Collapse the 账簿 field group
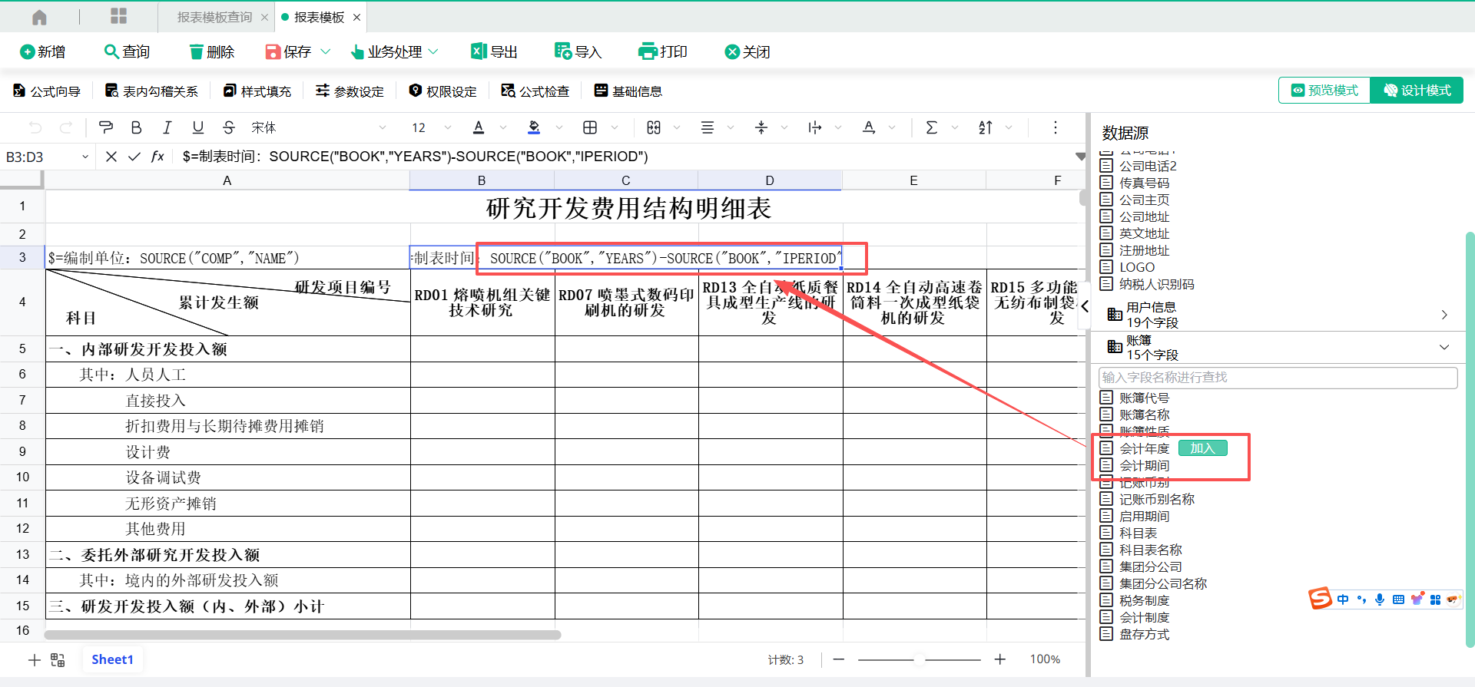The image size is (1475, 687). (1444, 347)
